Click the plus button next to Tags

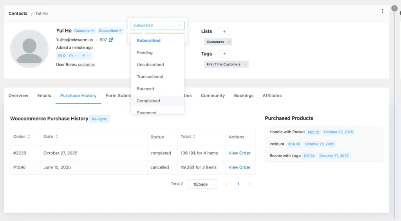(224, 54)
